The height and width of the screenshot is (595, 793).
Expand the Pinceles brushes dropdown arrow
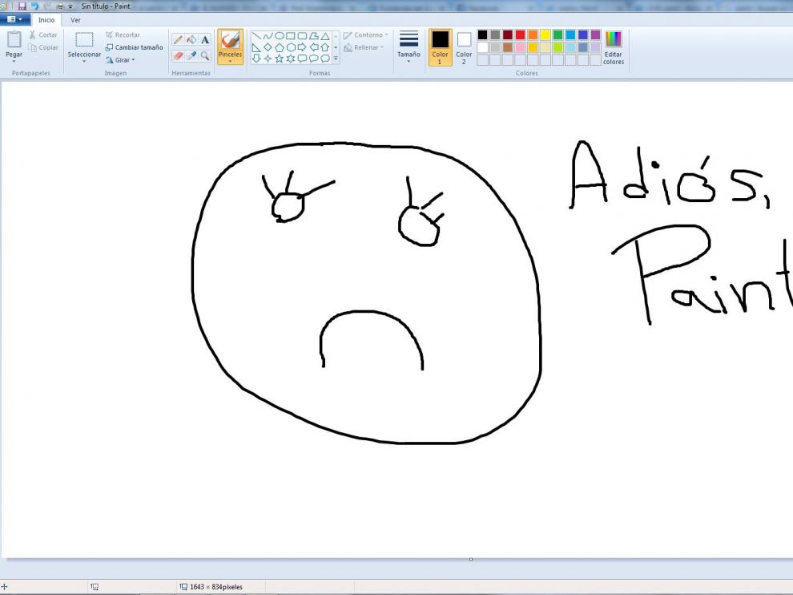(230, 61)
